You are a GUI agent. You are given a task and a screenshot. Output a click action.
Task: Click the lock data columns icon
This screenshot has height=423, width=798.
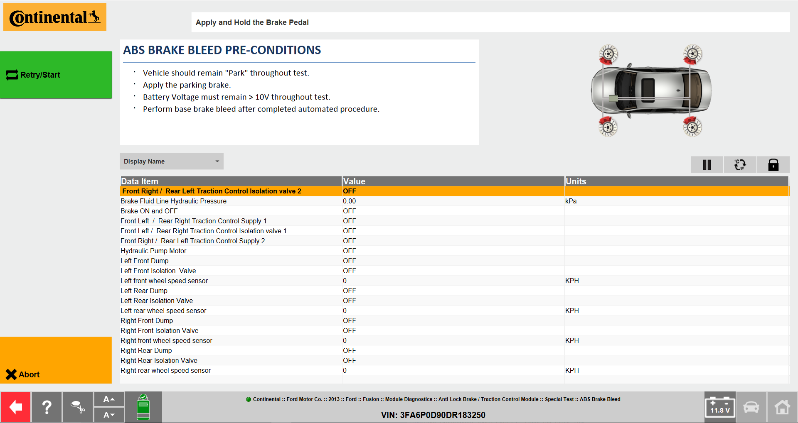point(773,164)
